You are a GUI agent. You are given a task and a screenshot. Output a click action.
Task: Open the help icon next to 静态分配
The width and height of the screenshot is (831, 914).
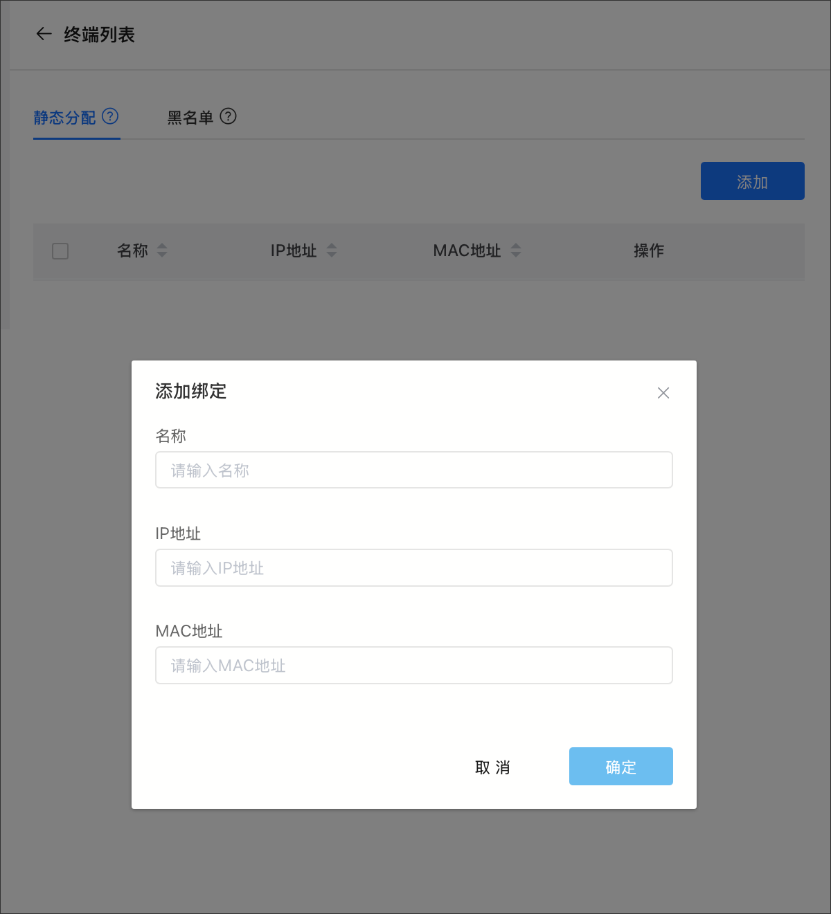[110, 116]
